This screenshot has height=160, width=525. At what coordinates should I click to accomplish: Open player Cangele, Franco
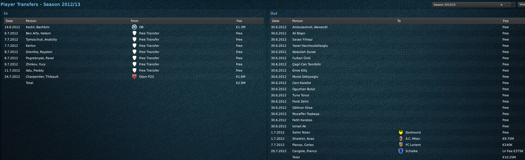click(304, 151)
